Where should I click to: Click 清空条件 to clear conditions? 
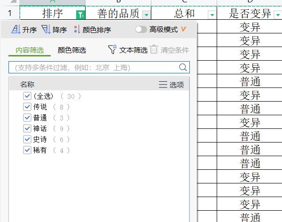[x=175, y=50]
